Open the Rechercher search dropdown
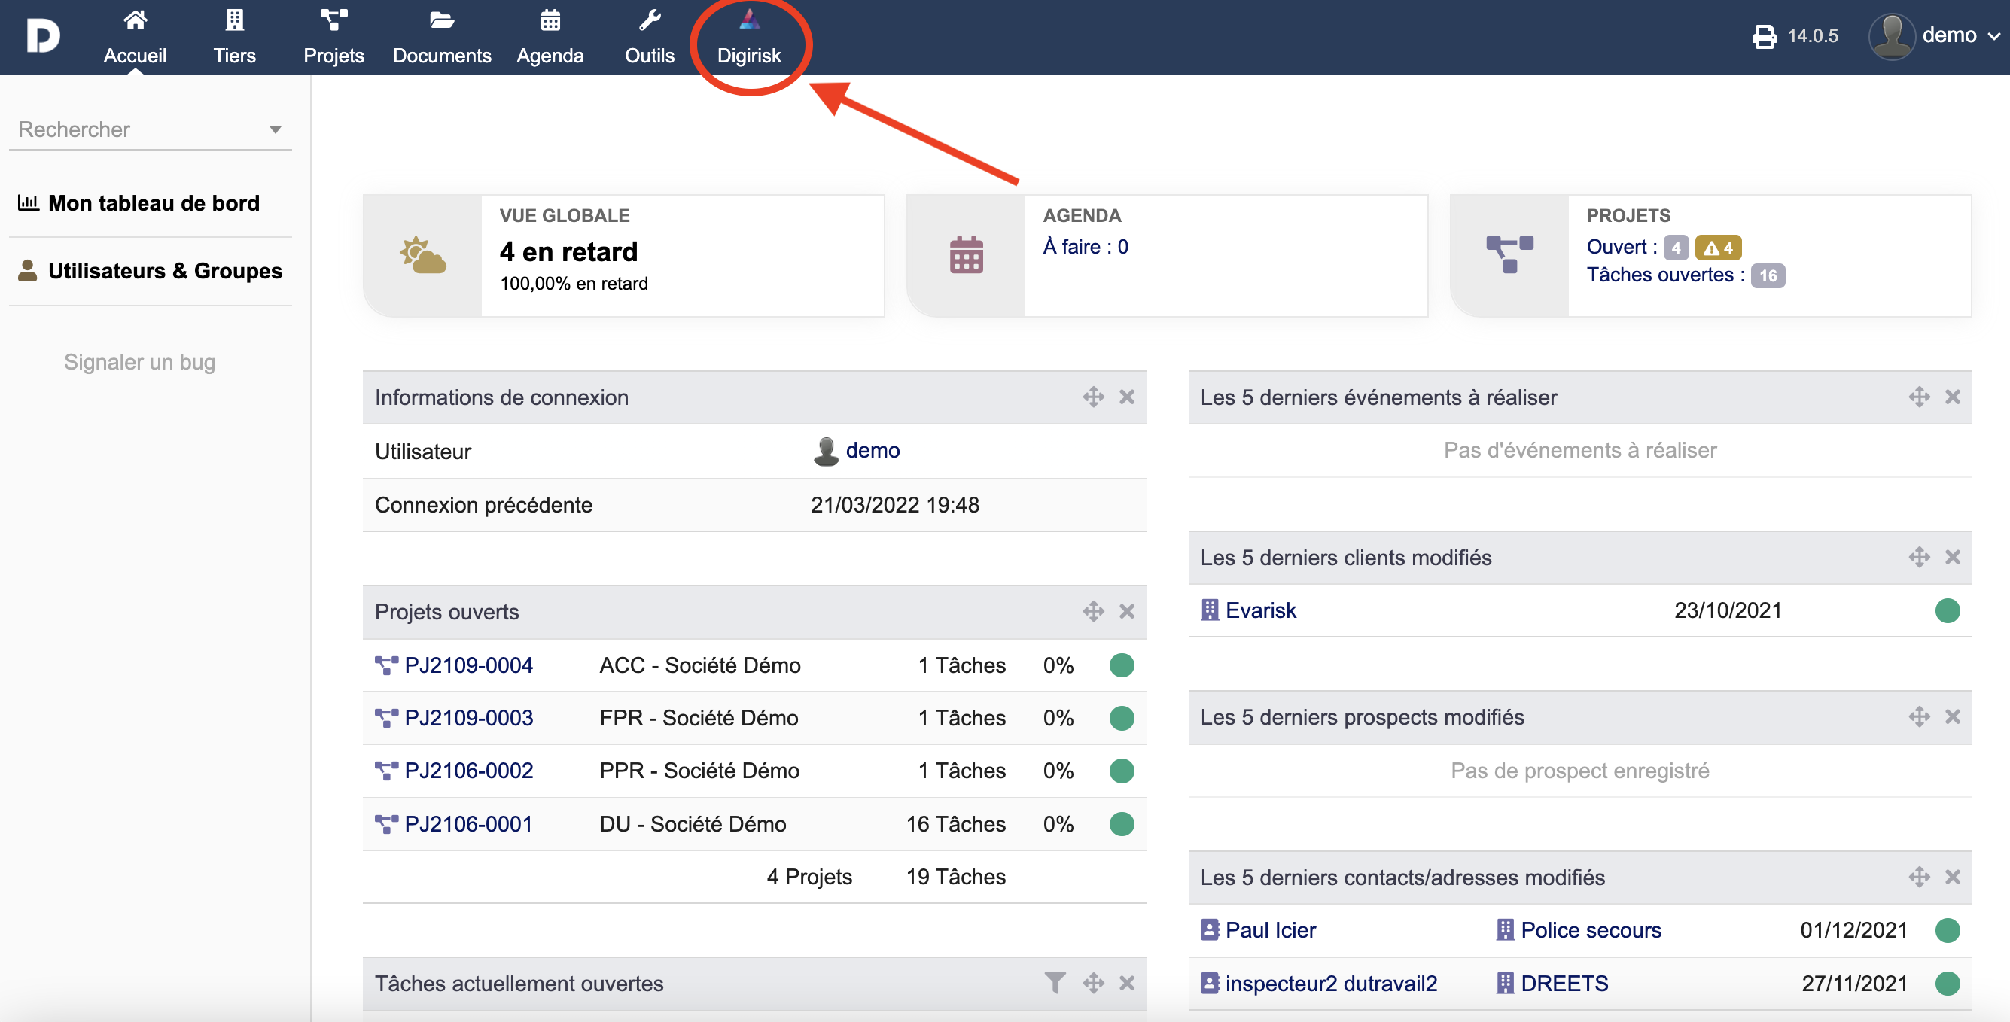The image size is (2010, 1022). [x=150, y=129]
